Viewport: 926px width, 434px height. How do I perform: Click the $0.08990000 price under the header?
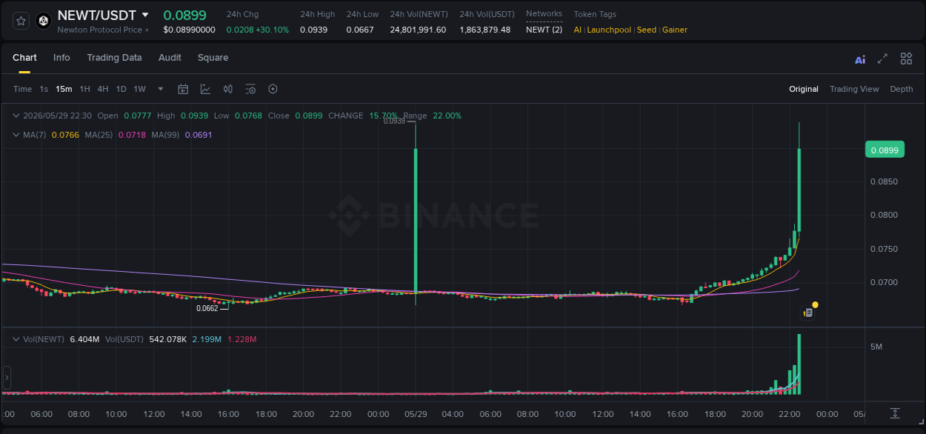[190, 30]
